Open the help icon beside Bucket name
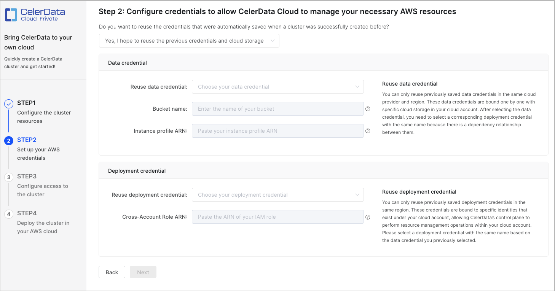The width and height of the screenshot is (555, 291). tap(368, 109)
